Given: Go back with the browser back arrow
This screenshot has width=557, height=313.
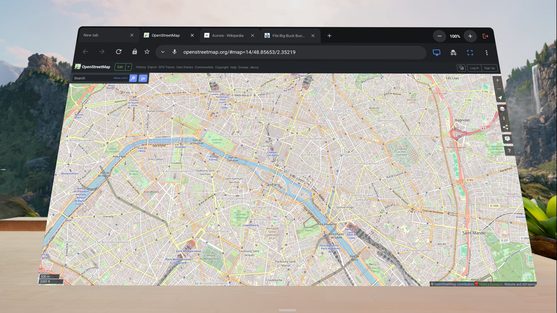Looking at the screenshot, I should [x=85, y=52].
